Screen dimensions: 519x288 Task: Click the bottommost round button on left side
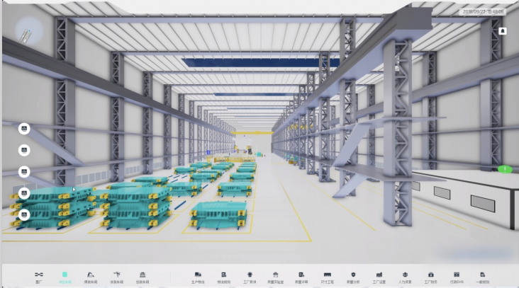click(24, 214)
